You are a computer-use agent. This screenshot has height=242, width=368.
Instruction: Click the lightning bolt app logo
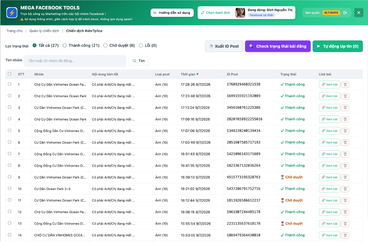click(x=12, y=13)
